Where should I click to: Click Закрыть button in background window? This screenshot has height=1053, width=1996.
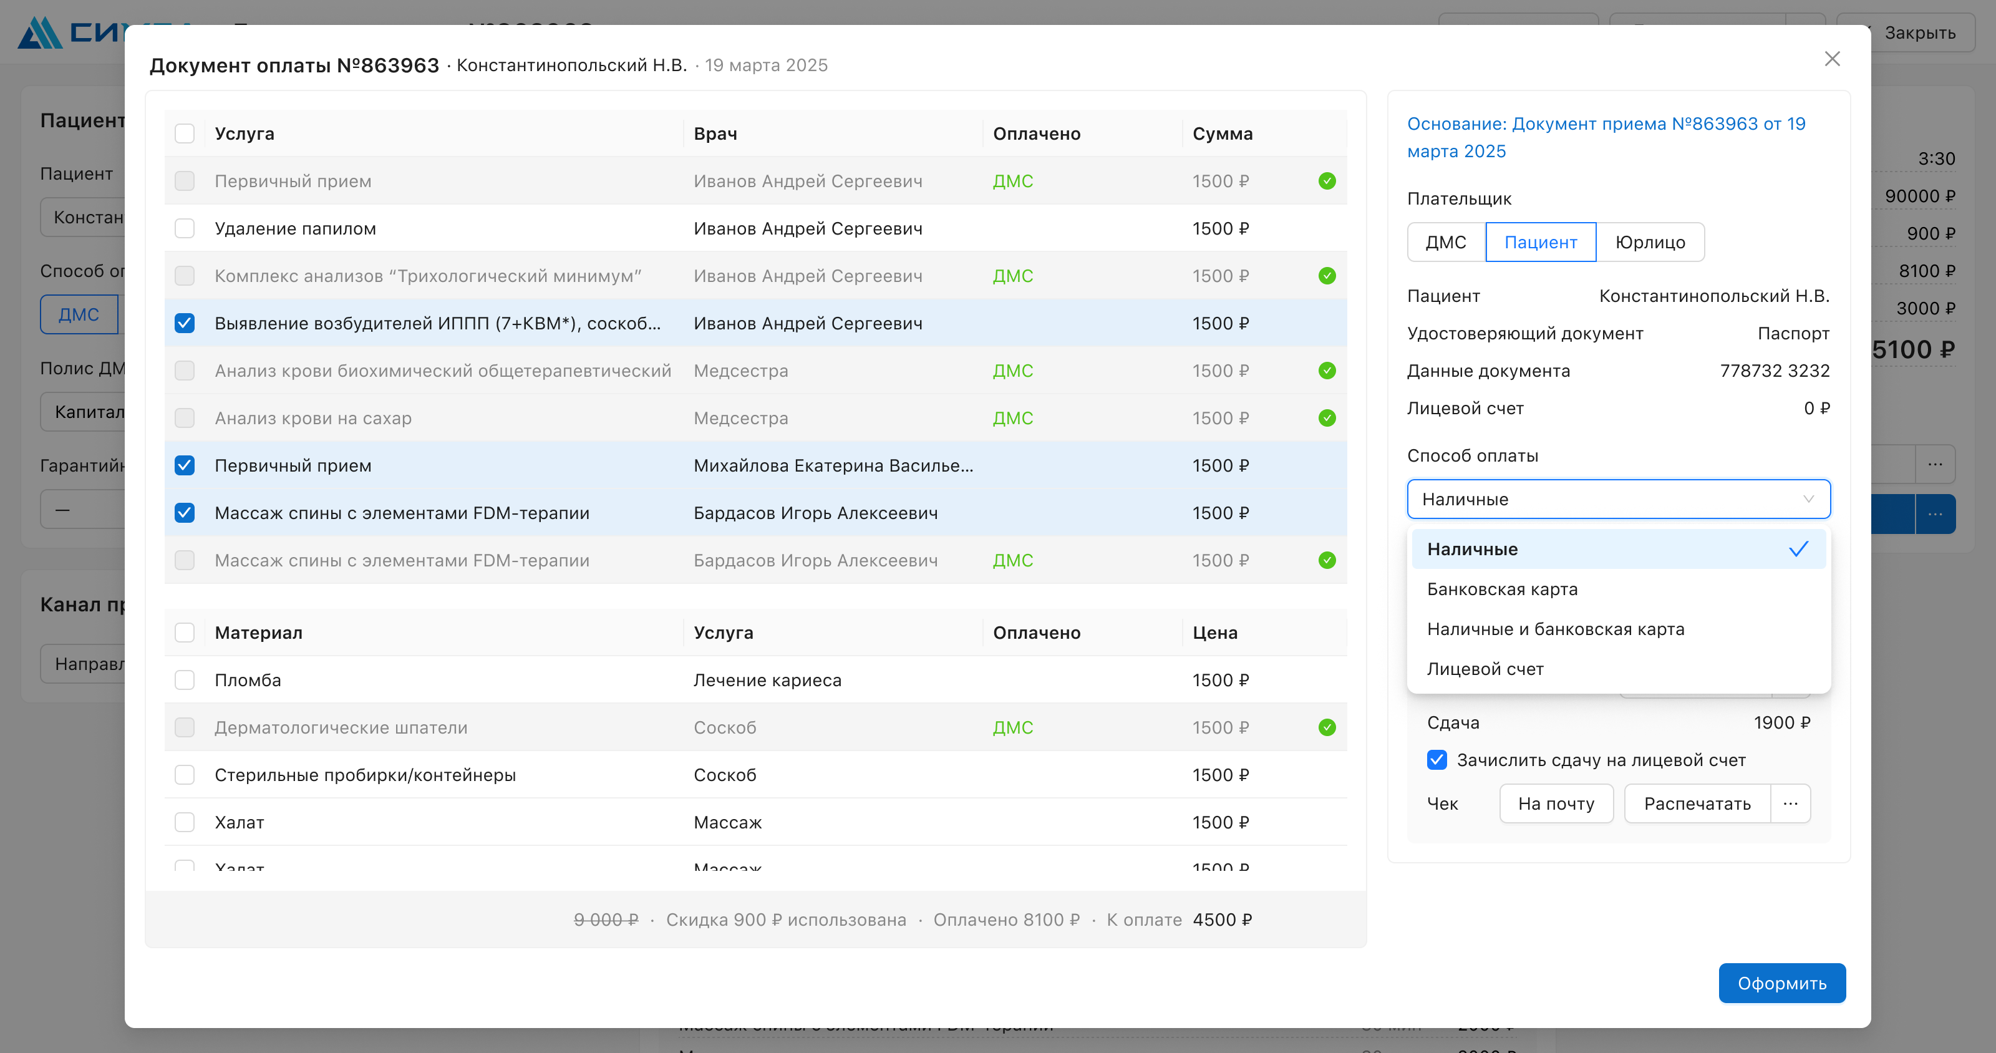coord(1919,33)
